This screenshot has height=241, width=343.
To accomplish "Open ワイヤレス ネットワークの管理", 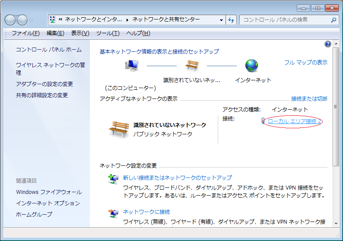I will [51, 69].
